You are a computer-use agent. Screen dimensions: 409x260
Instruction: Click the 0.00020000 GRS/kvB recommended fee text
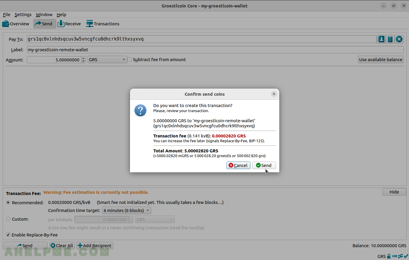tap(69, 202)
